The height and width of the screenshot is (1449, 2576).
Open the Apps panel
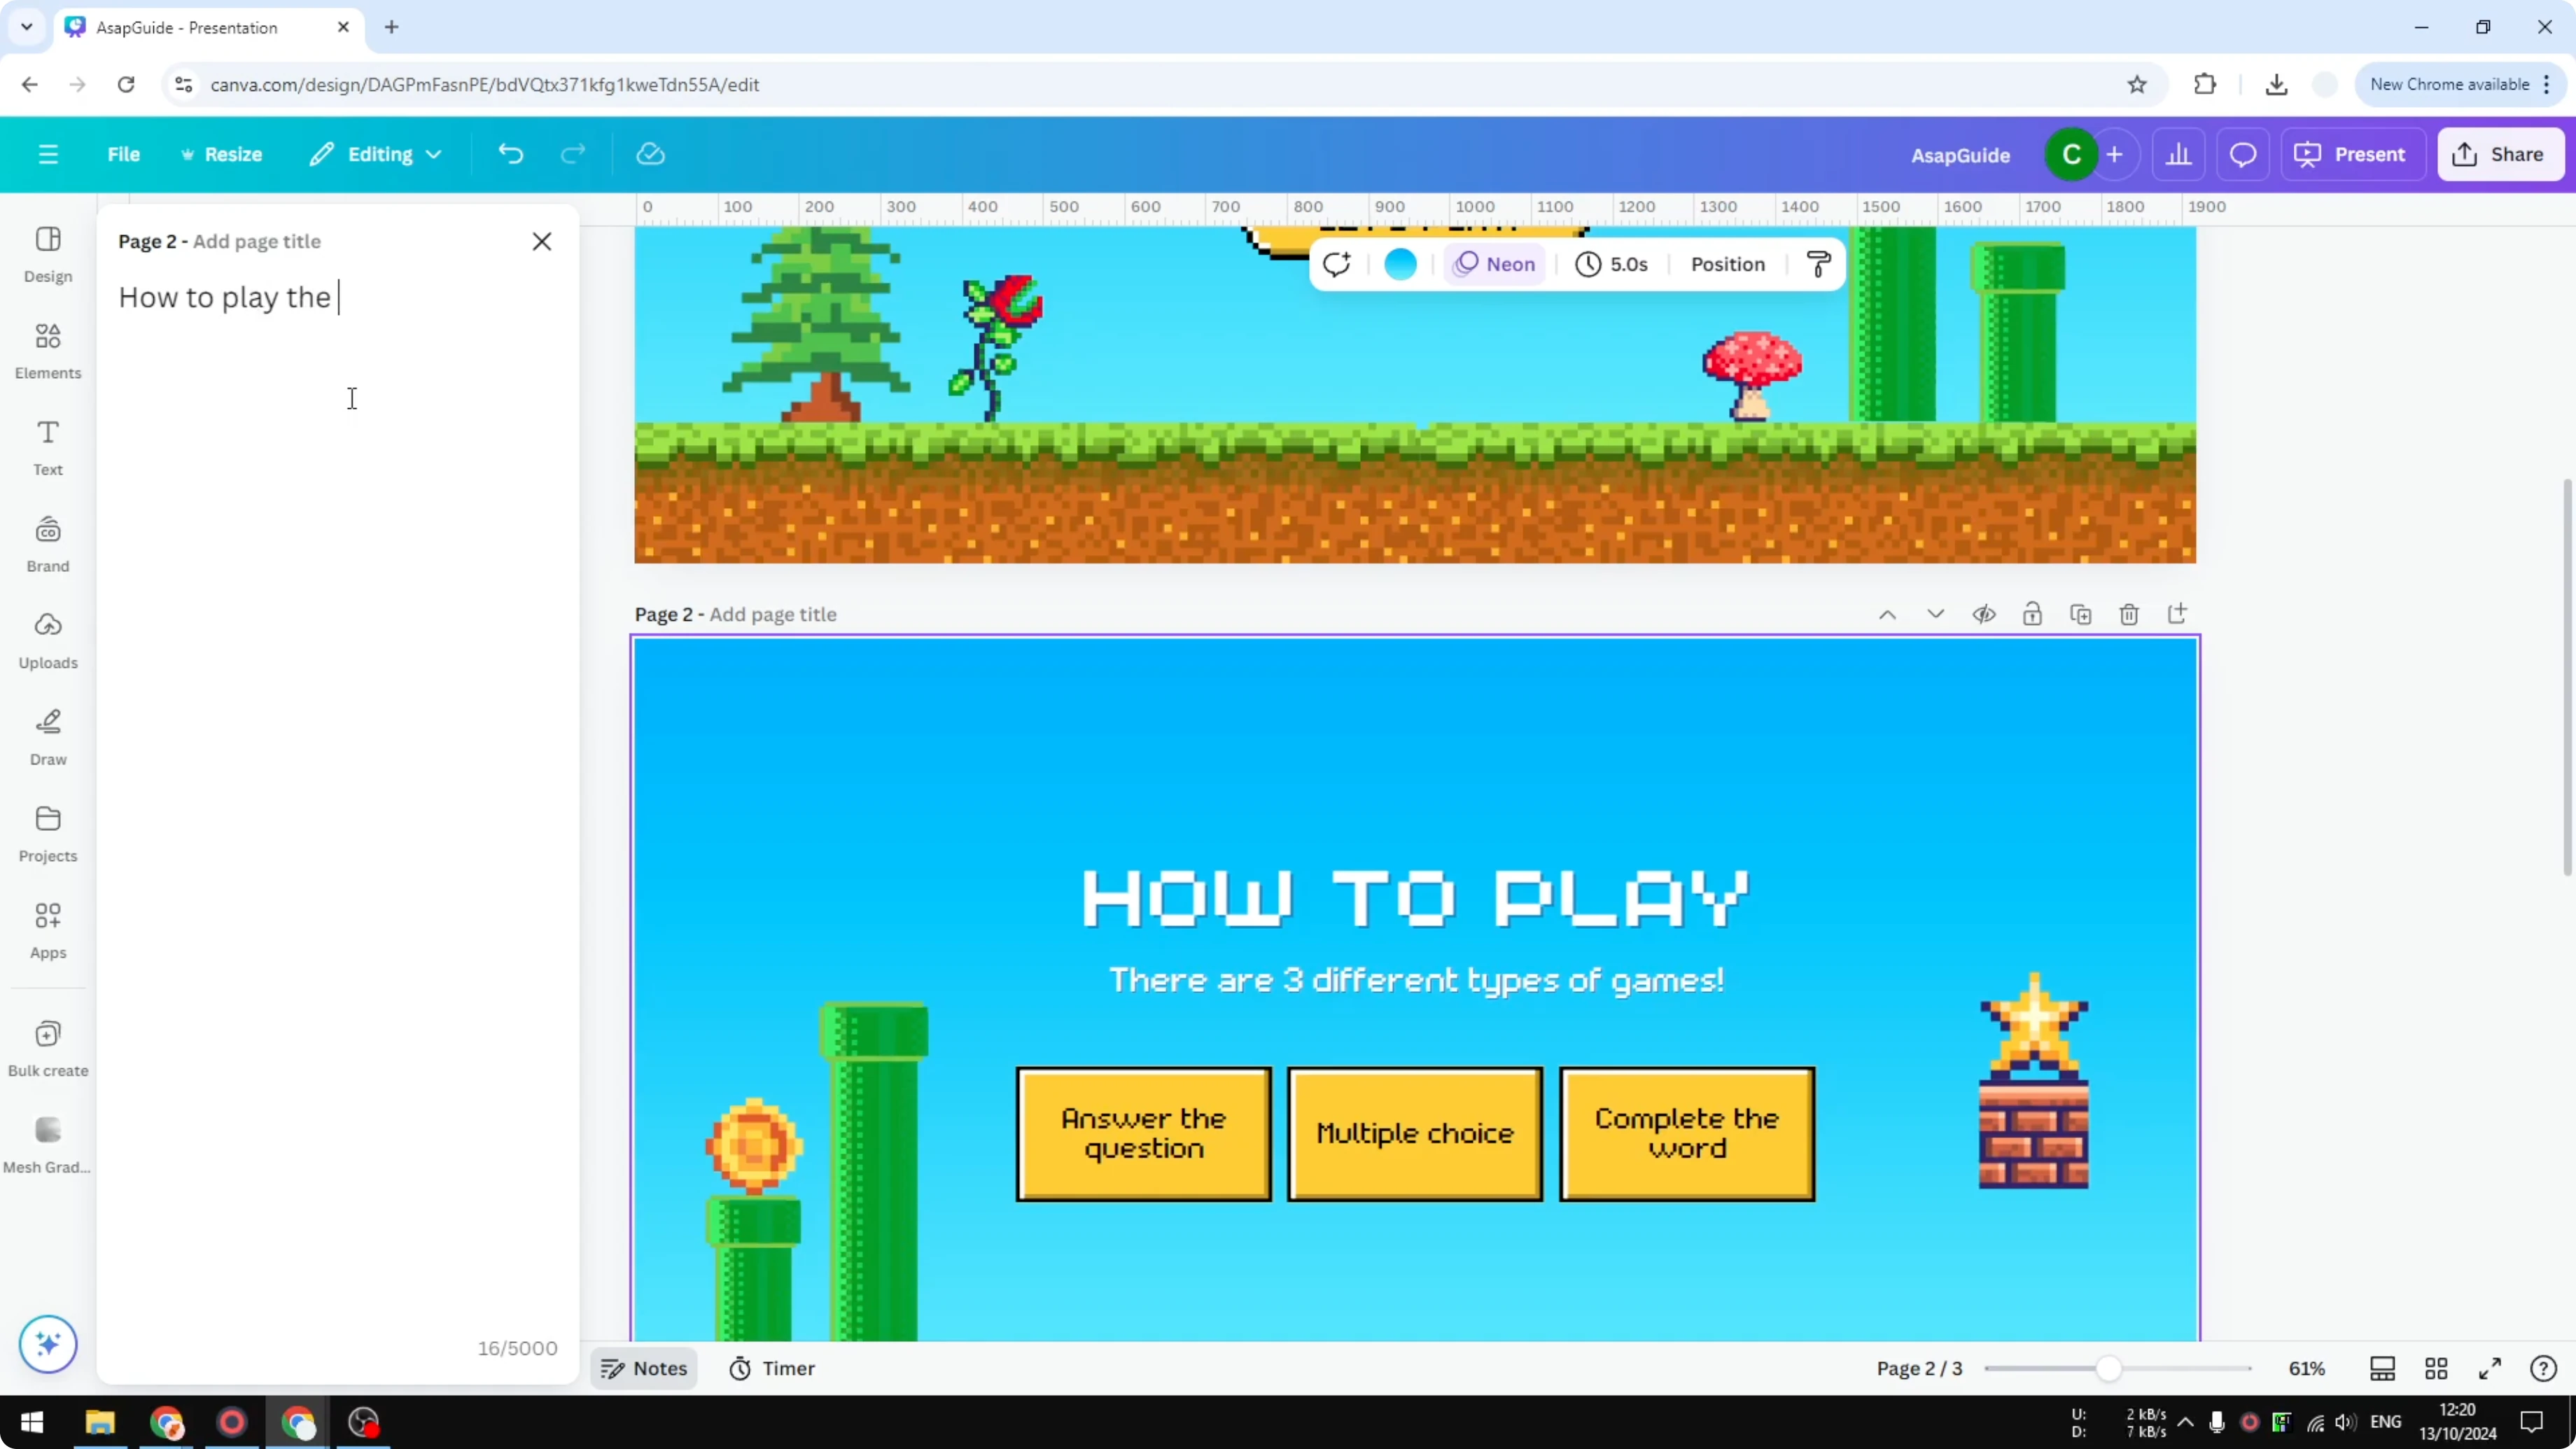pyautogui.click(x=48, y=931)
